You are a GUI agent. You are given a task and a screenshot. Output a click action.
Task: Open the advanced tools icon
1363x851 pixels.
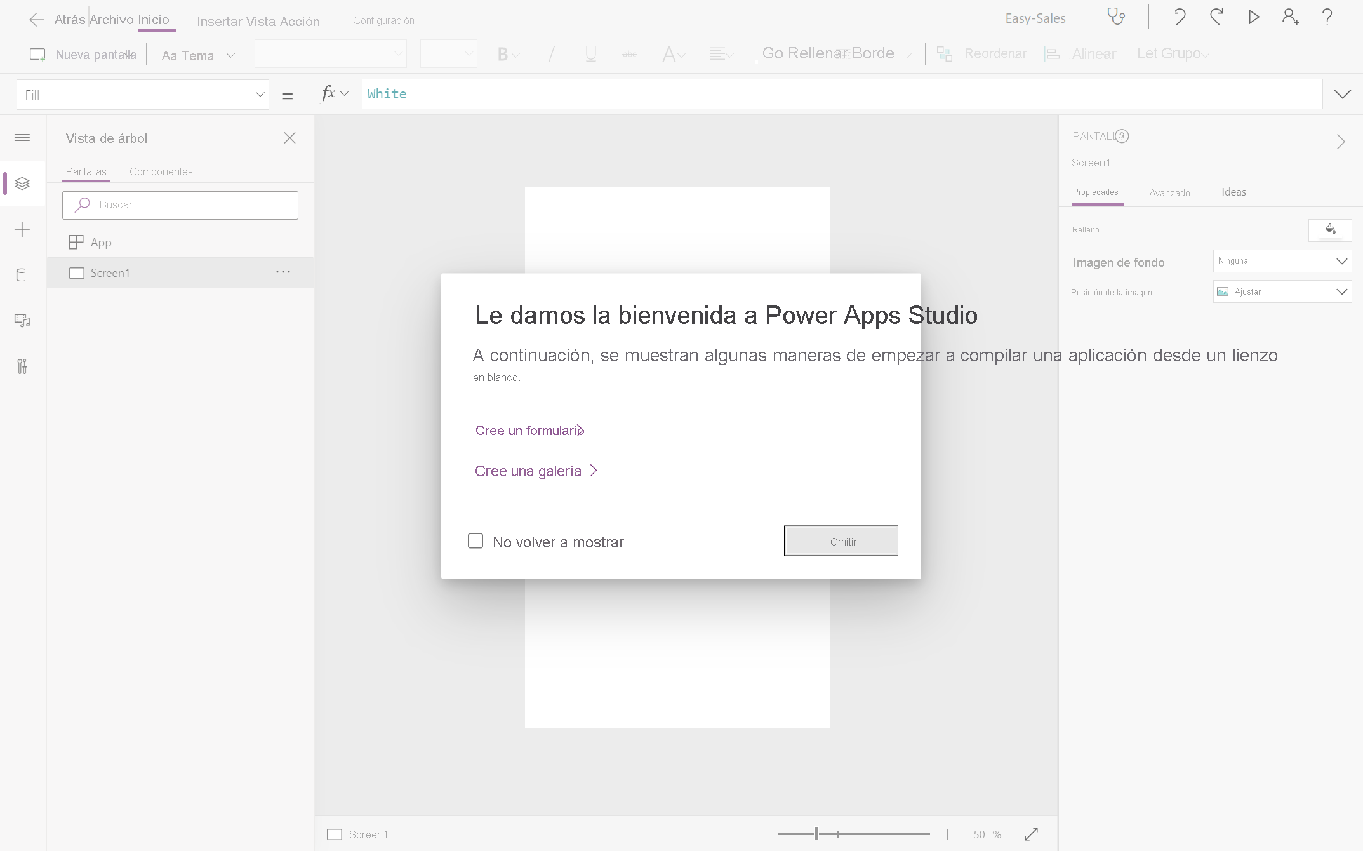[22, 366]
